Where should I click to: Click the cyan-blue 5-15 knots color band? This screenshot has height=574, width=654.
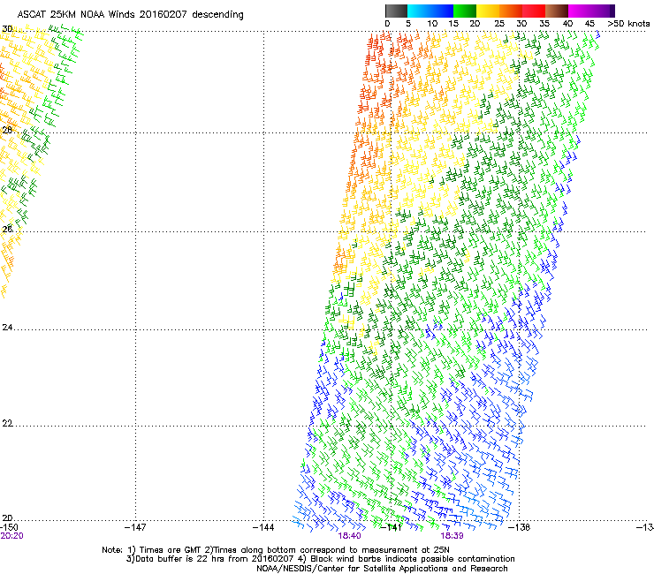(430, 11)
